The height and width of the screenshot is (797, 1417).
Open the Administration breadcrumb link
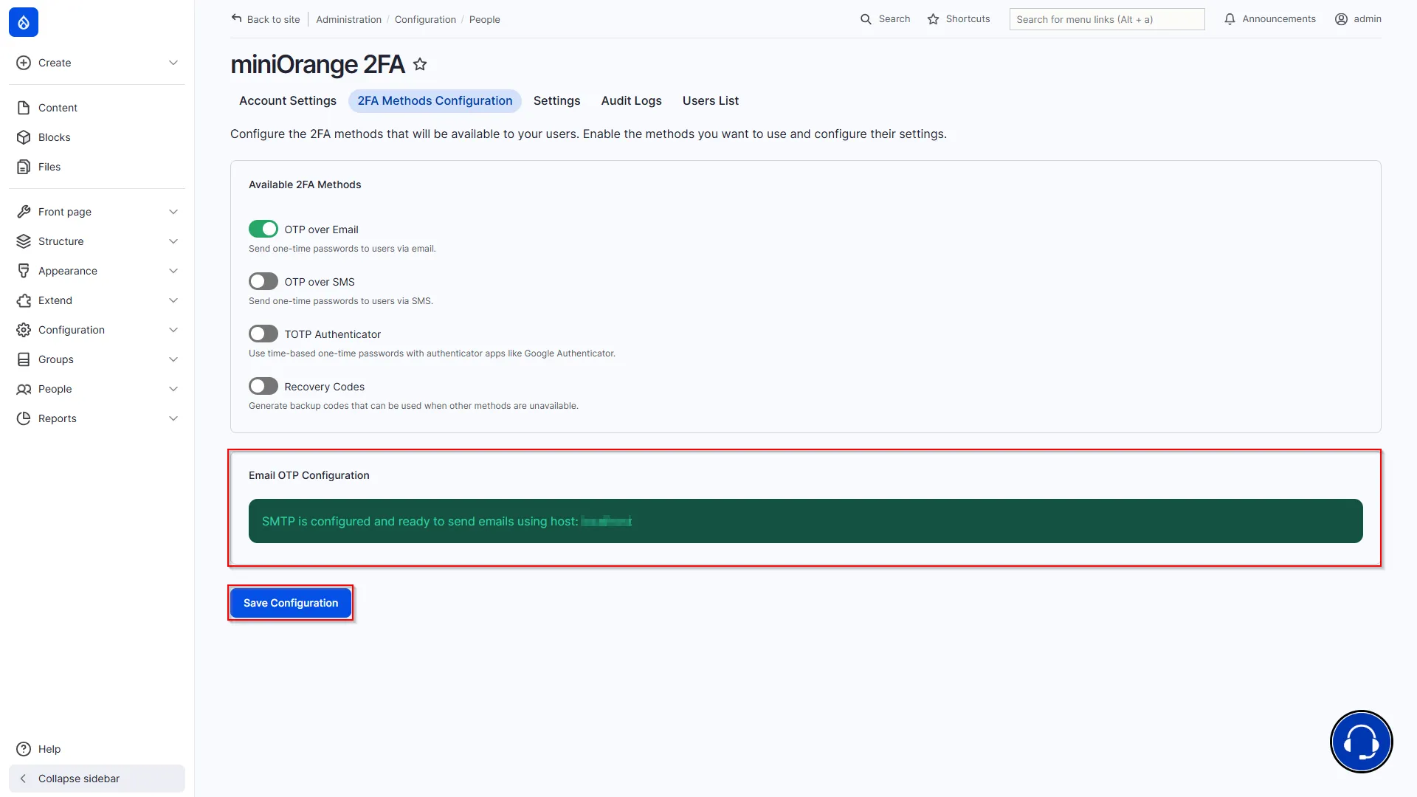click(x=348, y=20)
